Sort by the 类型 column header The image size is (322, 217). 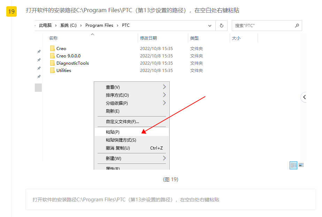[194, 38]
